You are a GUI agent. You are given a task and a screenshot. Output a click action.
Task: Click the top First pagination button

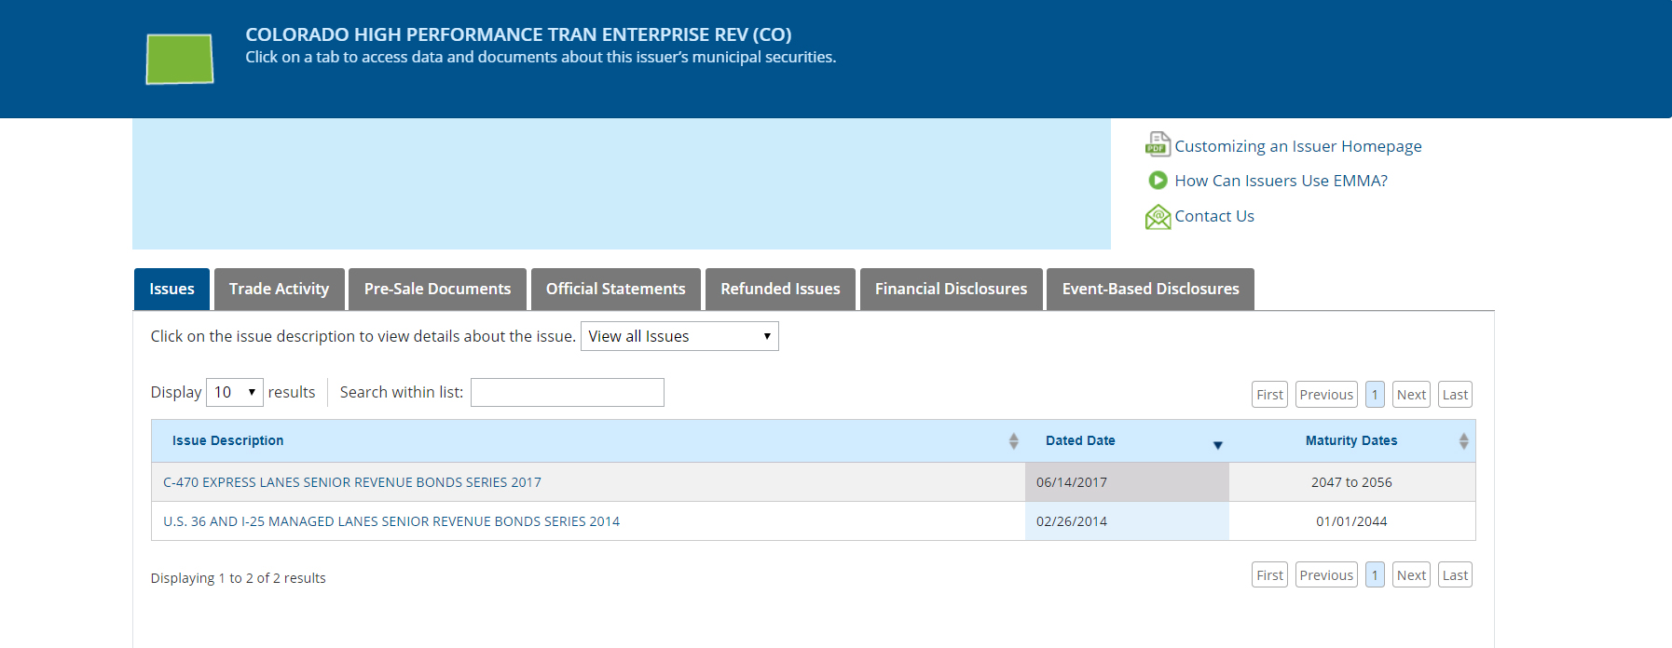pos(1269,395)
